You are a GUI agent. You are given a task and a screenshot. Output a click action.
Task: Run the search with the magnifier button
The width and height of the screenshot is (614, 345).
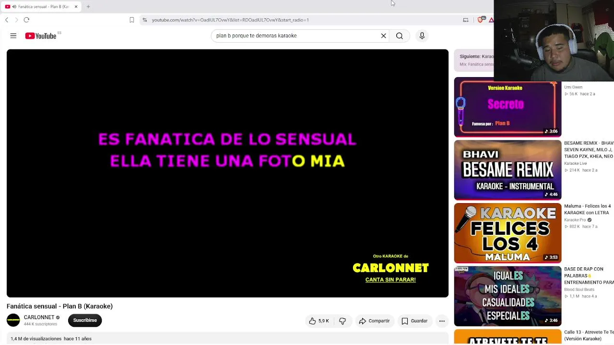click(x=400, y=36)
